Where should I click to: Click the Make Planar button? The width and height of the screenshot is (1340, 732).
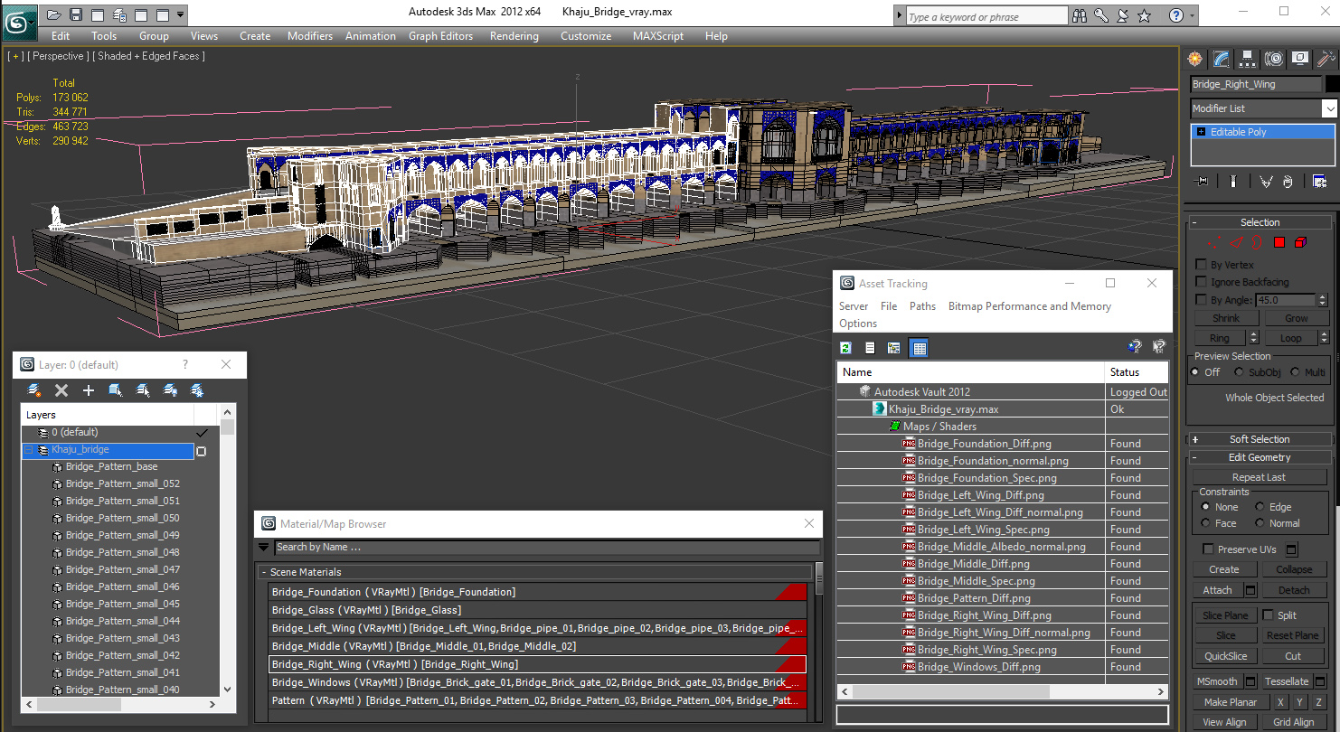tap(1230, 702)
